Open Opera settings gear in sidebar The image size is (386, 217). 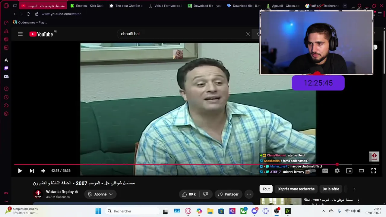pos(6,114)
